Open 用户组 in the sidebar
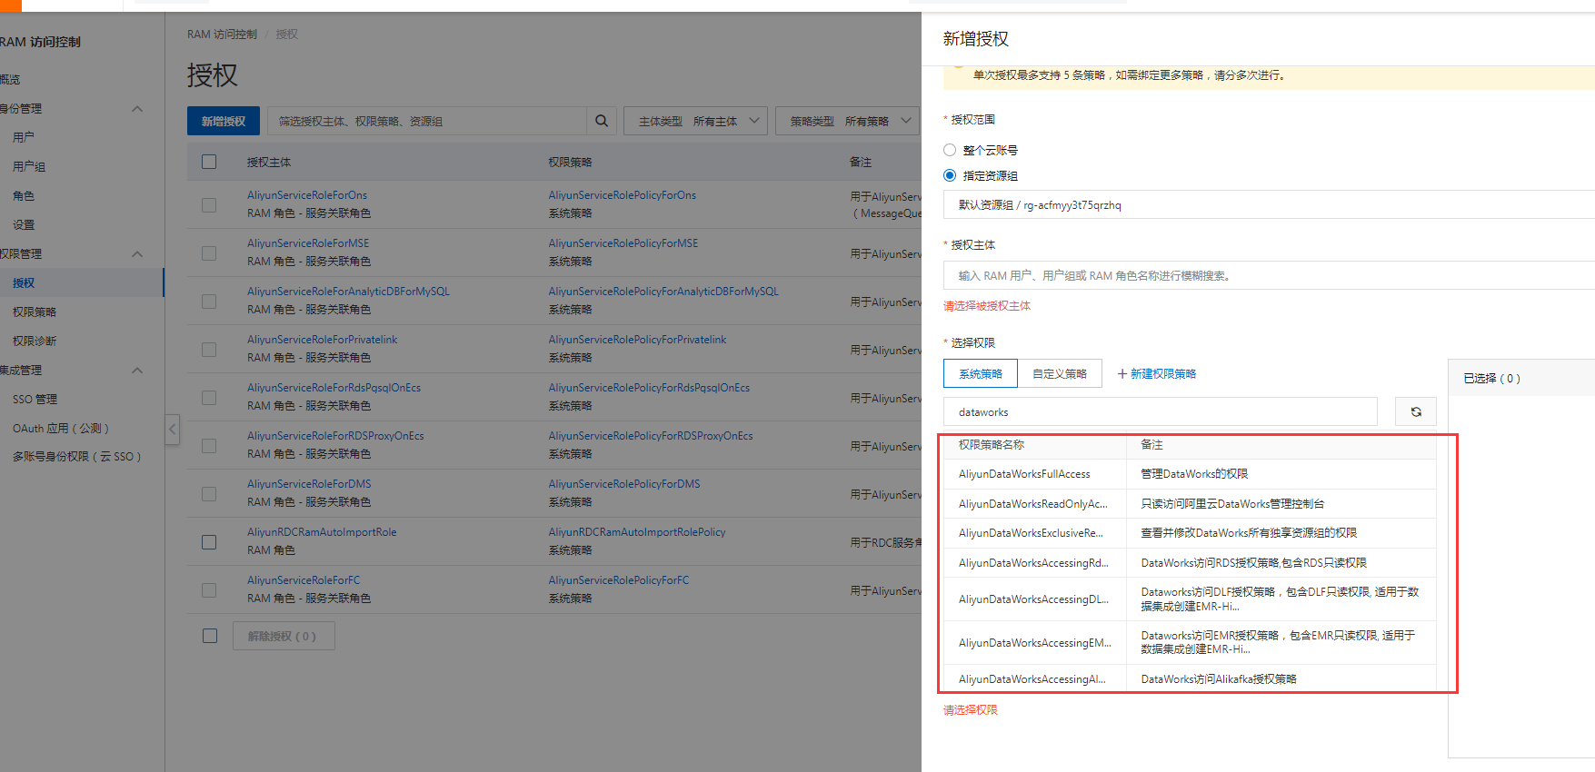Image resolution: width=1595 pixels, height=772 pixels. pos(29,167)
